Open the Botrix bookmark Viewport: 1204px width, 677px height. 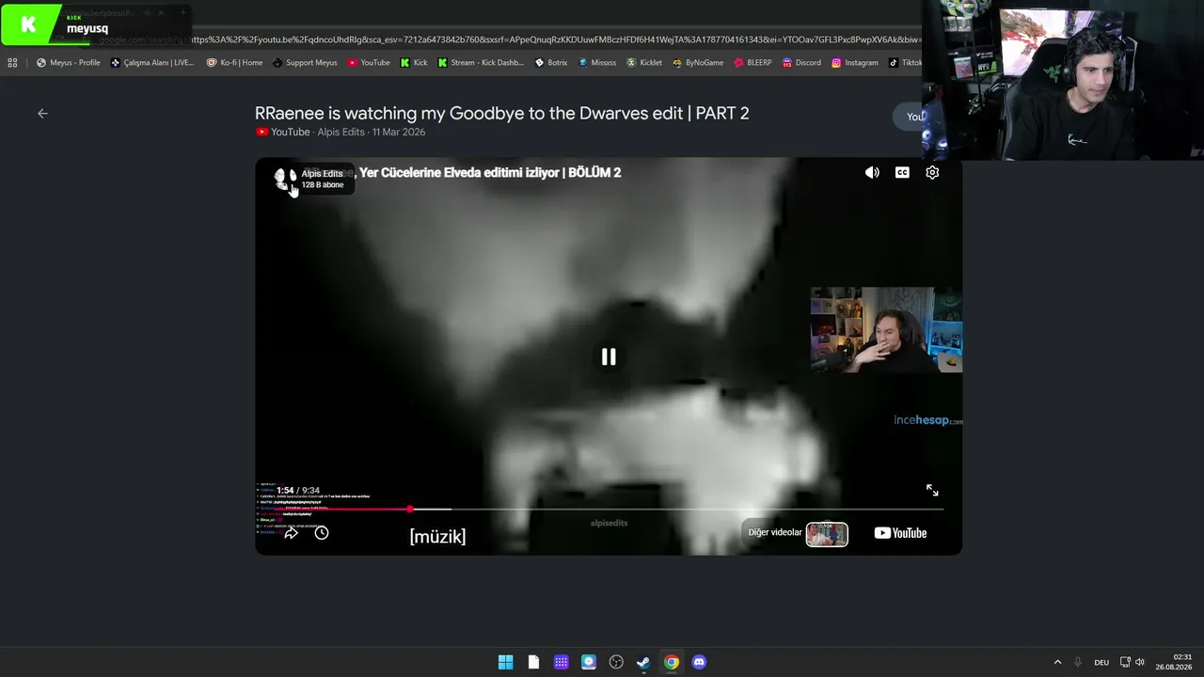(x=551, y=63)
